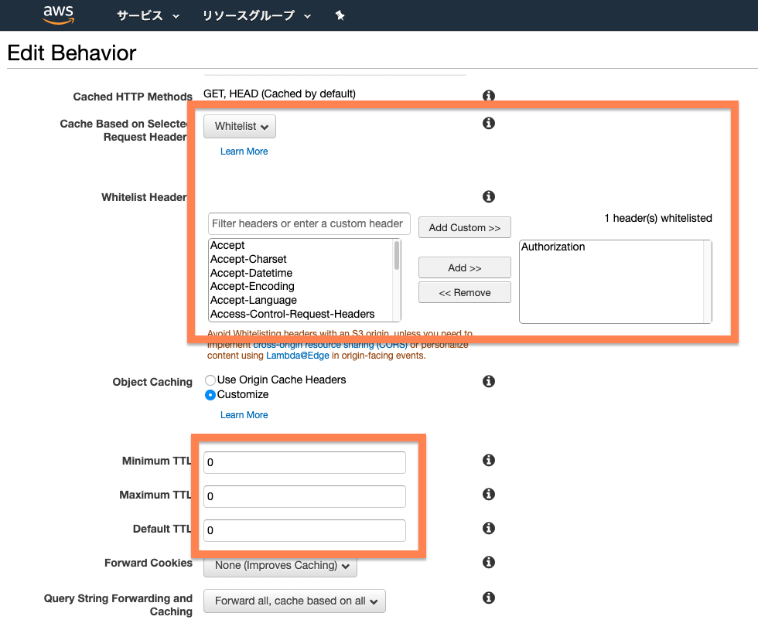Click info icon next to Minimum TTL

[x=489, y=461]
